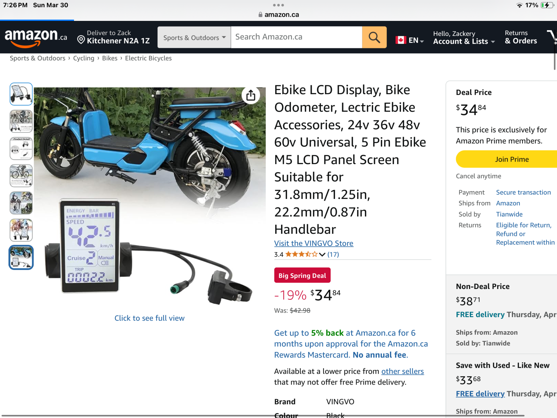
Task: Expand the Sports & Outdoors search category dropdown
Action: 194,37
